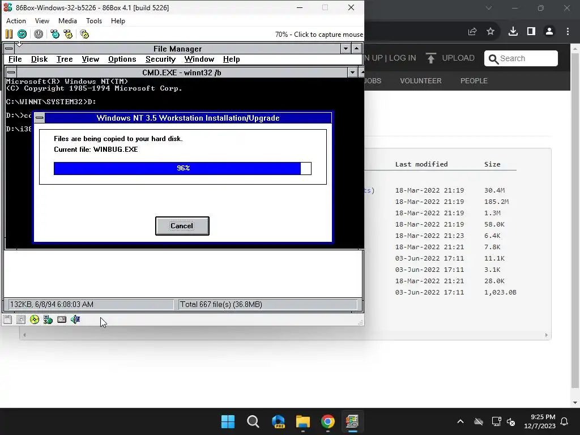Open browser profile avatar
This screenshot has height=435, width=580.
coord(549,32)
